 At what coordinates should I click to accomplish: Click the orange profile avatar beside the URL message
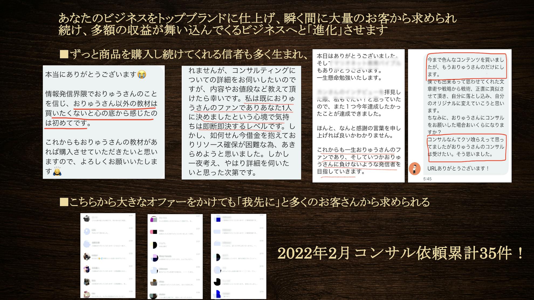[x=415, y=168]
